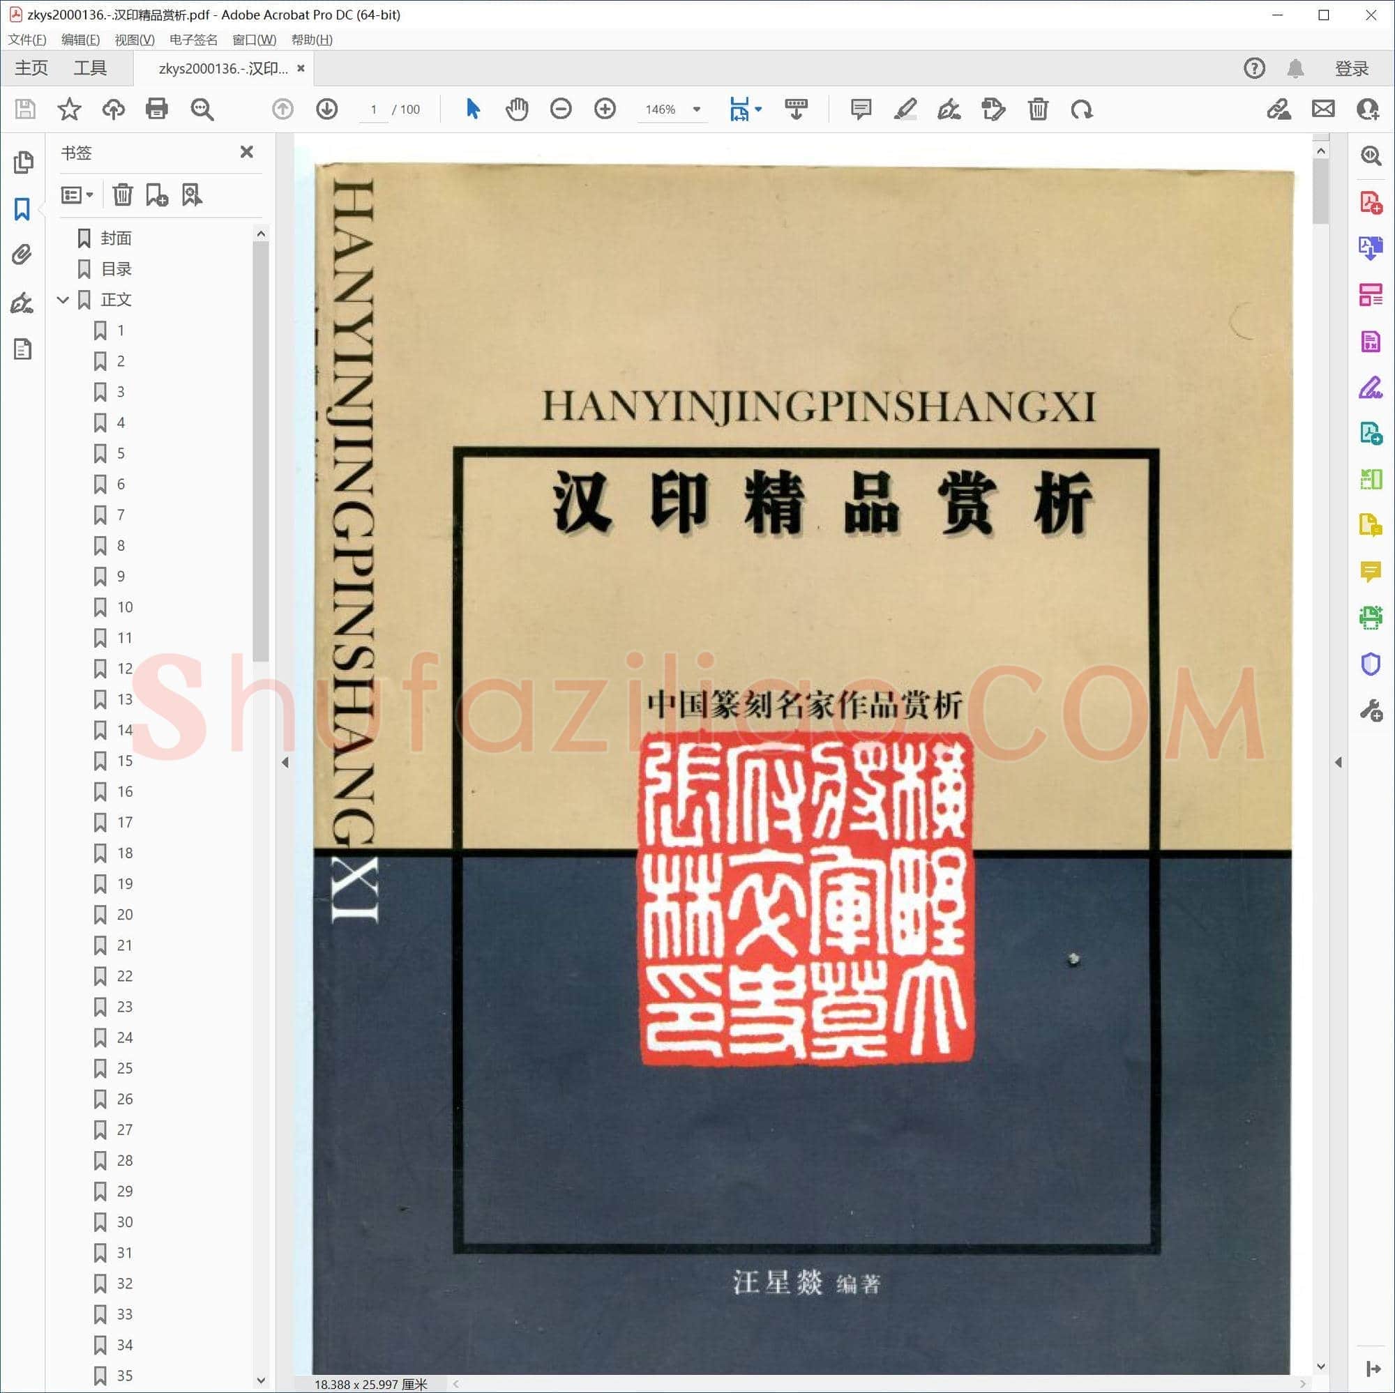Print the document
The width and height of the screenshot is (1395, 1393).
[157, 109]
